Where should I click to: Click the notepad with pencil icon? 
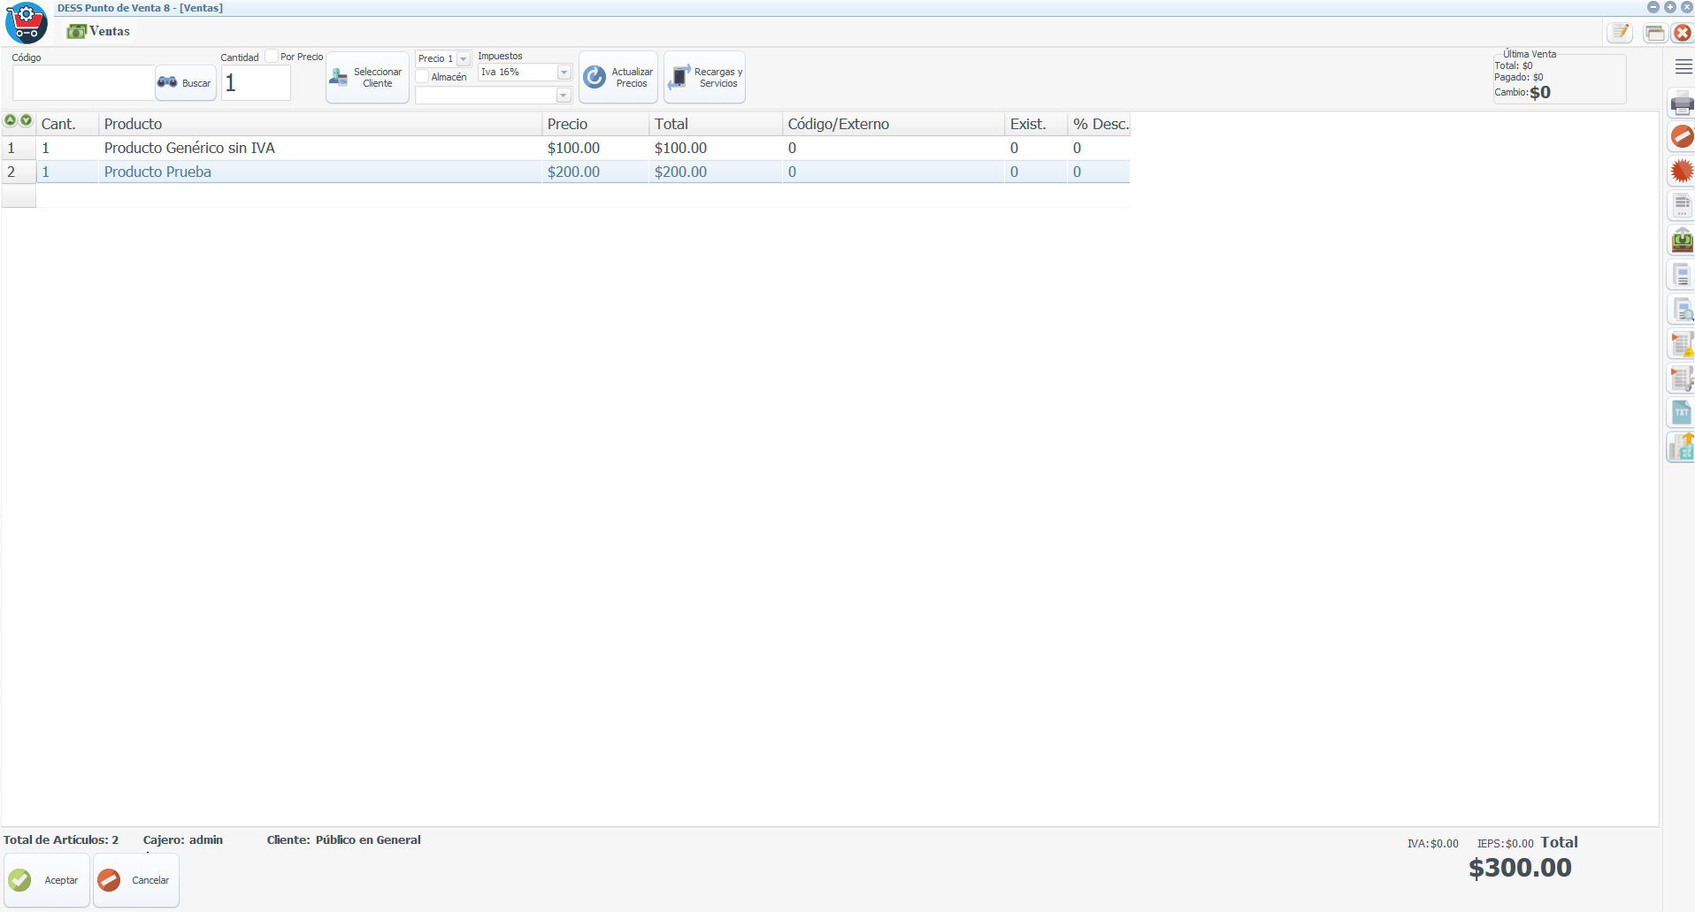coord(1620,33)
